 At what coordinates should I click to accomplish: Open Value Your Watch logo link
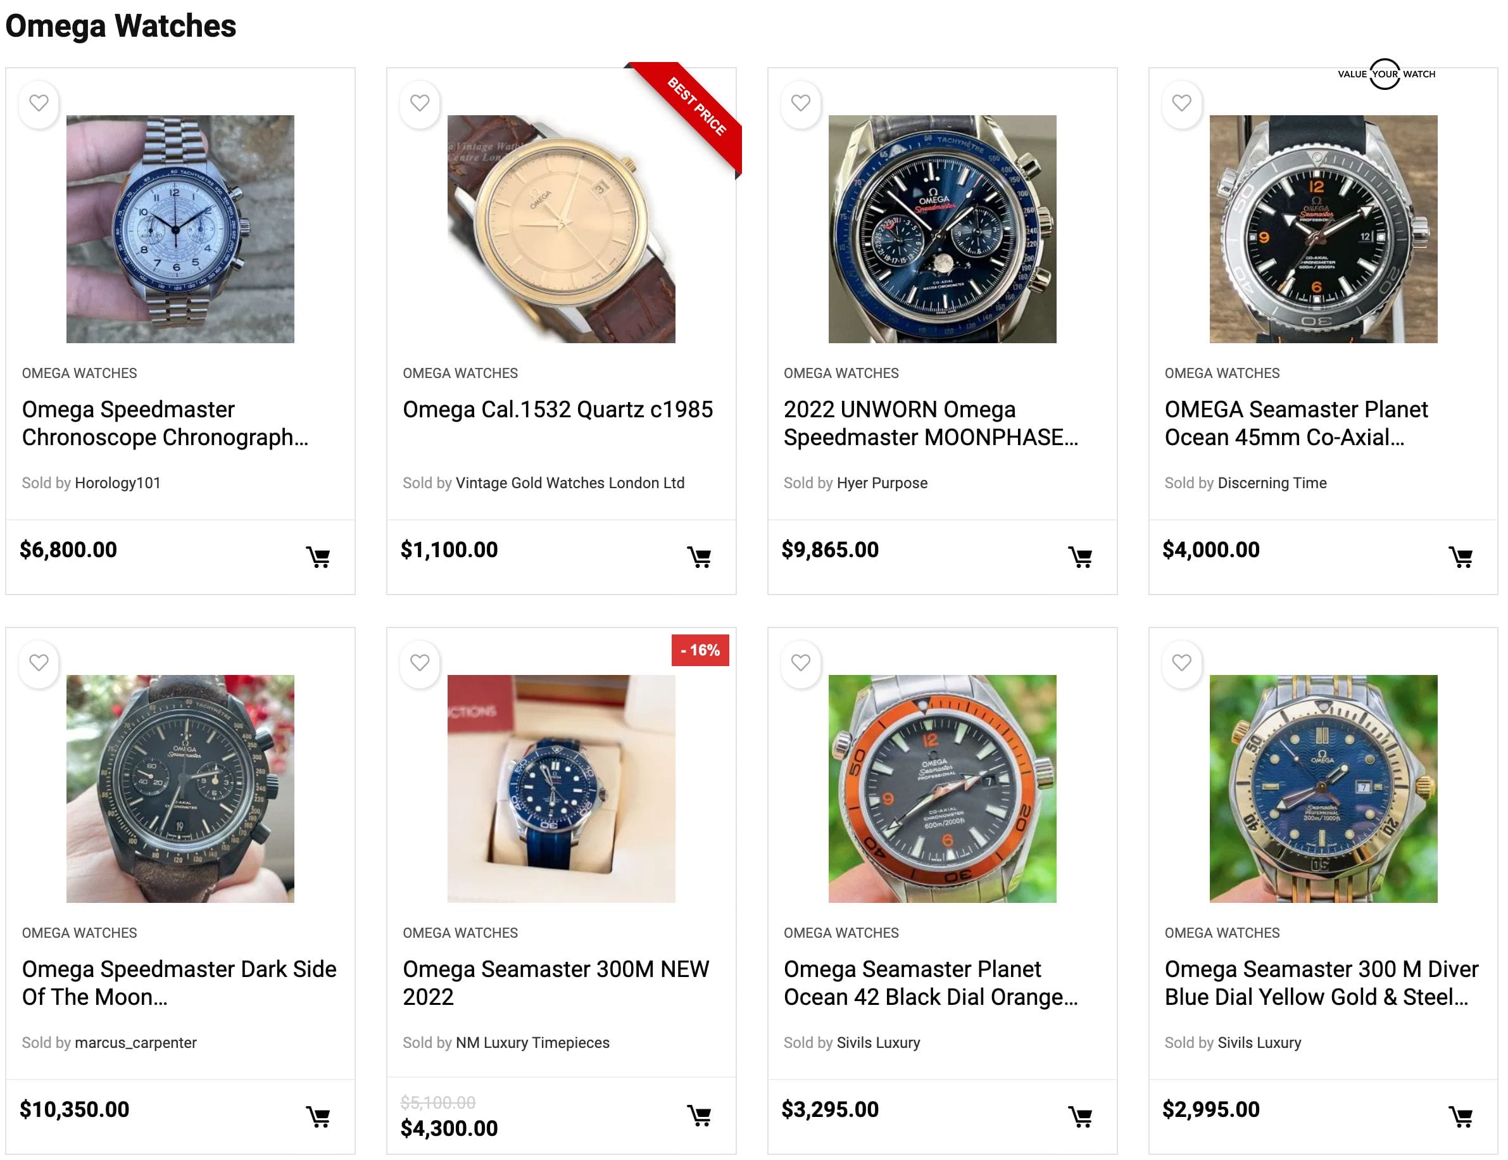[x=1385, y=74]
